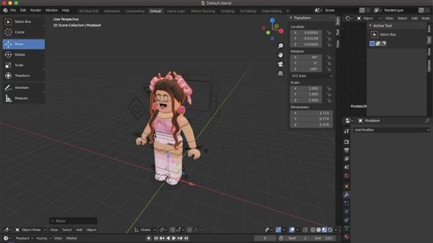Open the Edit menu
Image resolution: width=433 pixels, height=243 pixels.
pos(23,10)
